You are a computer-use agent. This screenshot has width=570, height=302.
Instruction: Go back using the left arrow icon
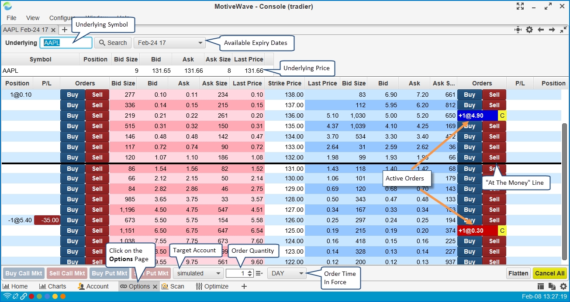coord(541,30)
